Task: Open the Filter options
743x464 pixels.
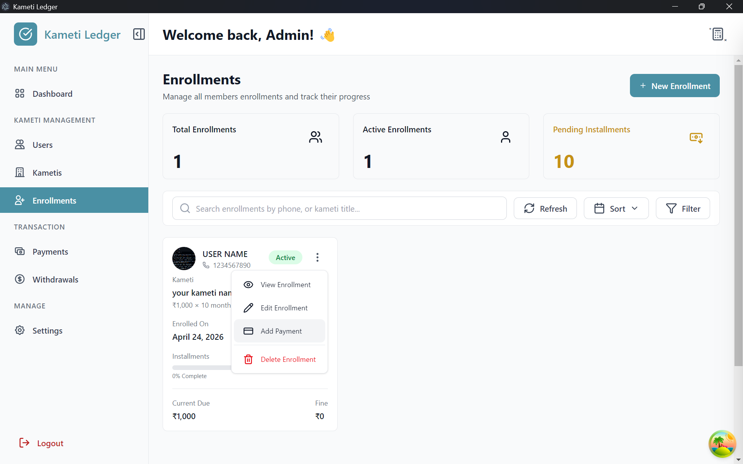Action: 683,209
